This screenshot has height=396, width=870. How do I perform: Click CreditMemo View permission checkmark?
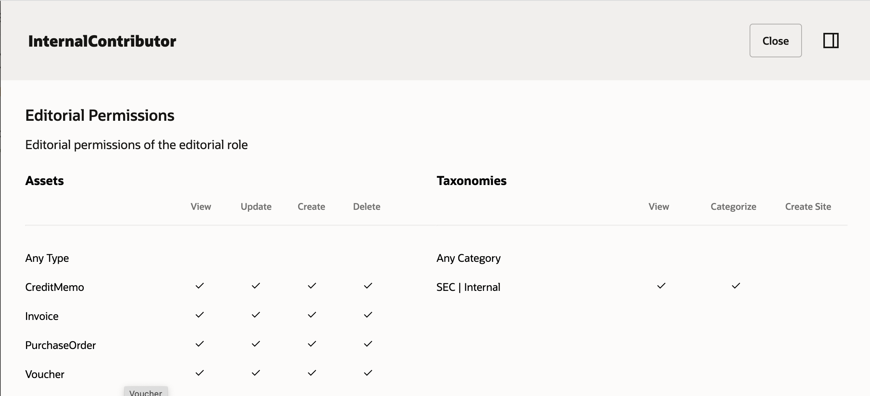(x=200, y=286)
